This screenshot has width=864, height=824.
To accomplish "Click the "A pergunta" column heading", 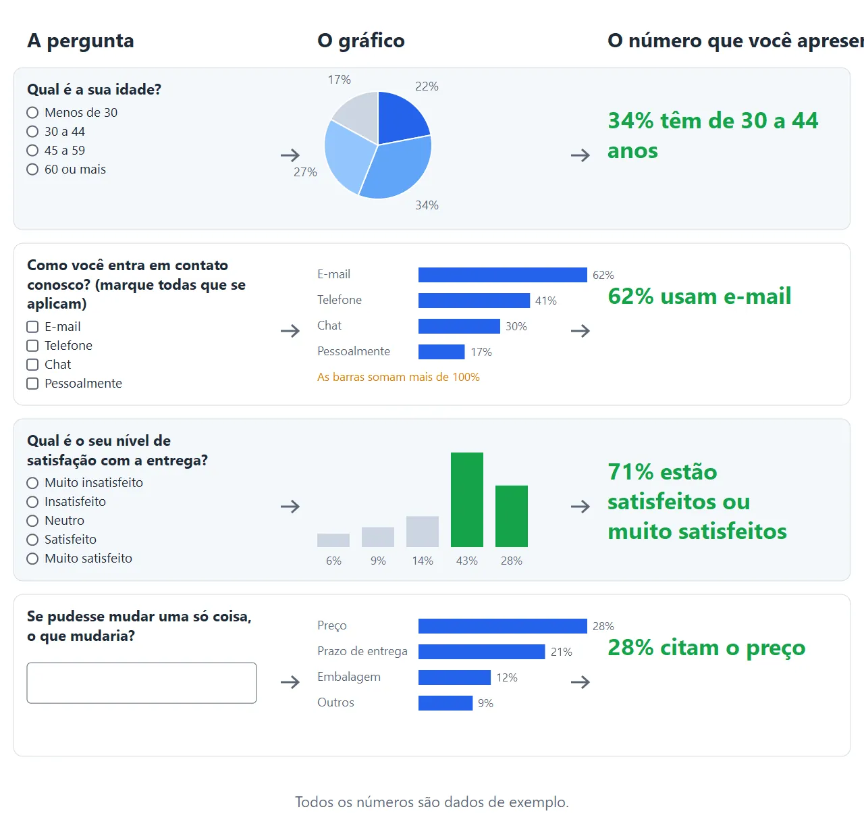I will click(x=80, y=41).
